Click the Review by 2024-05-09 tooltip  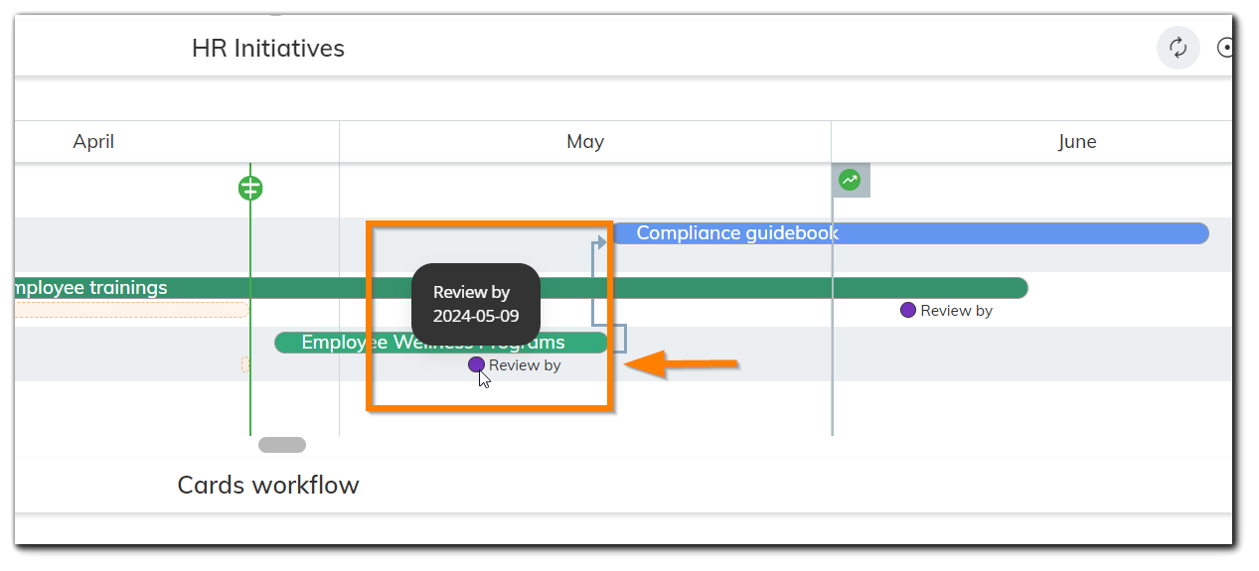475,304
